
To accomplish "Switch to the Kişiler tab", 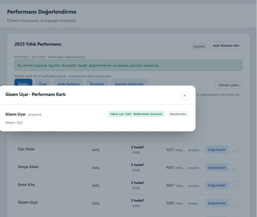I will (x=23, y=82).
